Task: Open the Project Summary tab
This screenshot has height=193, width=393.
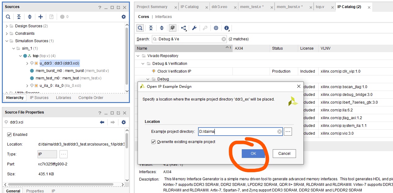Action: coord(152,7)
